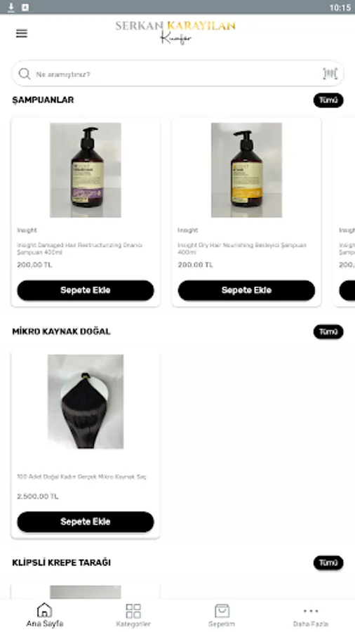This screenshot has width=355, height=632.
Task: Tap the download notification icon in status bar
Action: click(11, 7)
